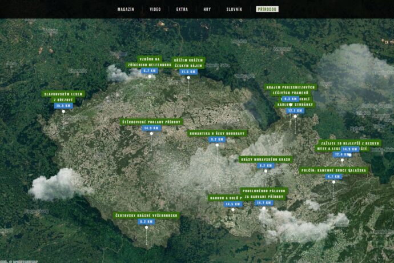
Task: Open the Pulčín kamenné srdce Valašska route
Action: 333,170
